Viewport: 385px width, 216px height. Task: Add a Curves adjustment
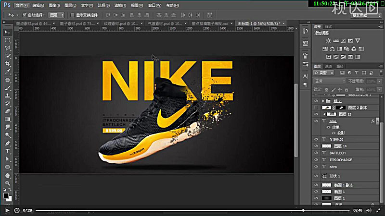coord(343,41)
